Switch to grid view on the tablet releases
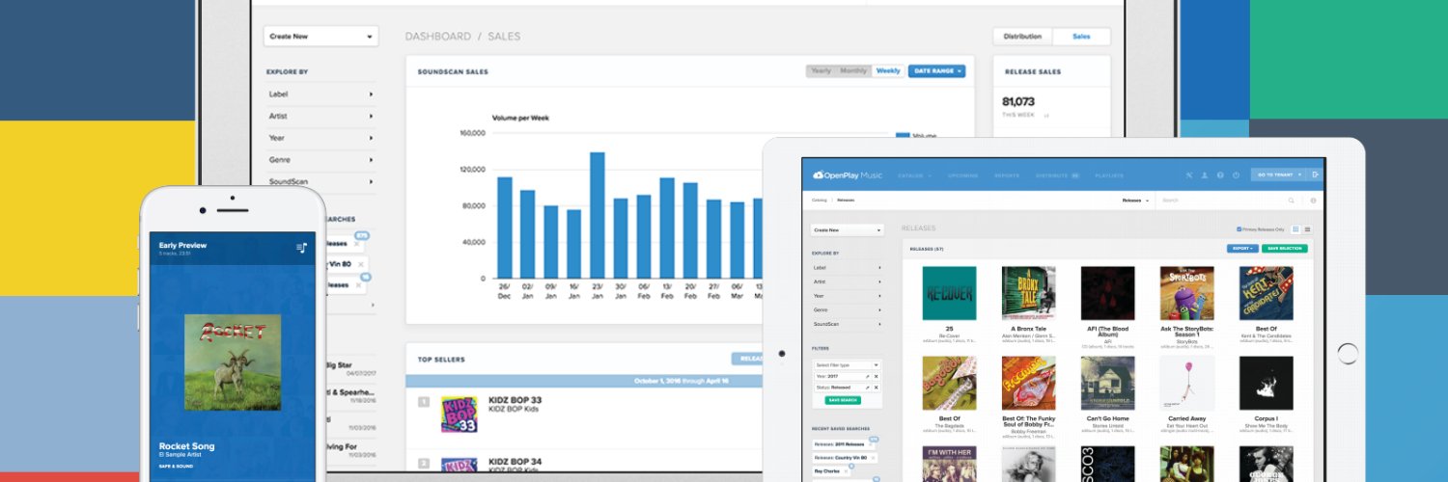This screenshot has height=482, width=1448. [1295, 229]
